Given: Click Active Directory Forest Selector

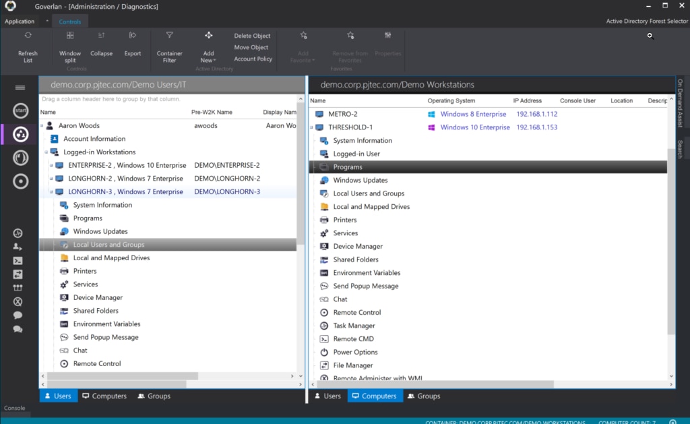Looking at the screenshot, I should [646, 21].
